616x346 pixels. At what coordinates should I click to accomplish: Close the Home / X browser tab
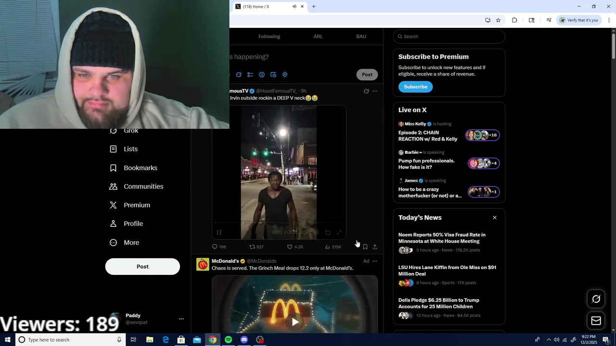pos(302,7)
